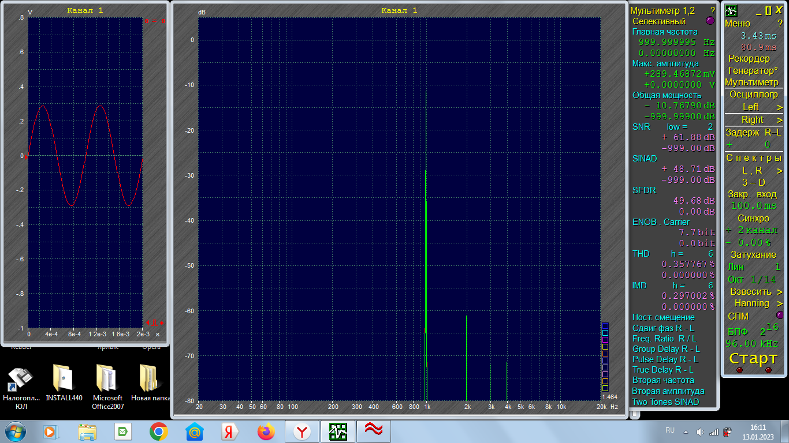Open the Microsoft Office2007 desktop folder
The height and width of the screenshot is (443, 789).
click(x=108, y=386)
